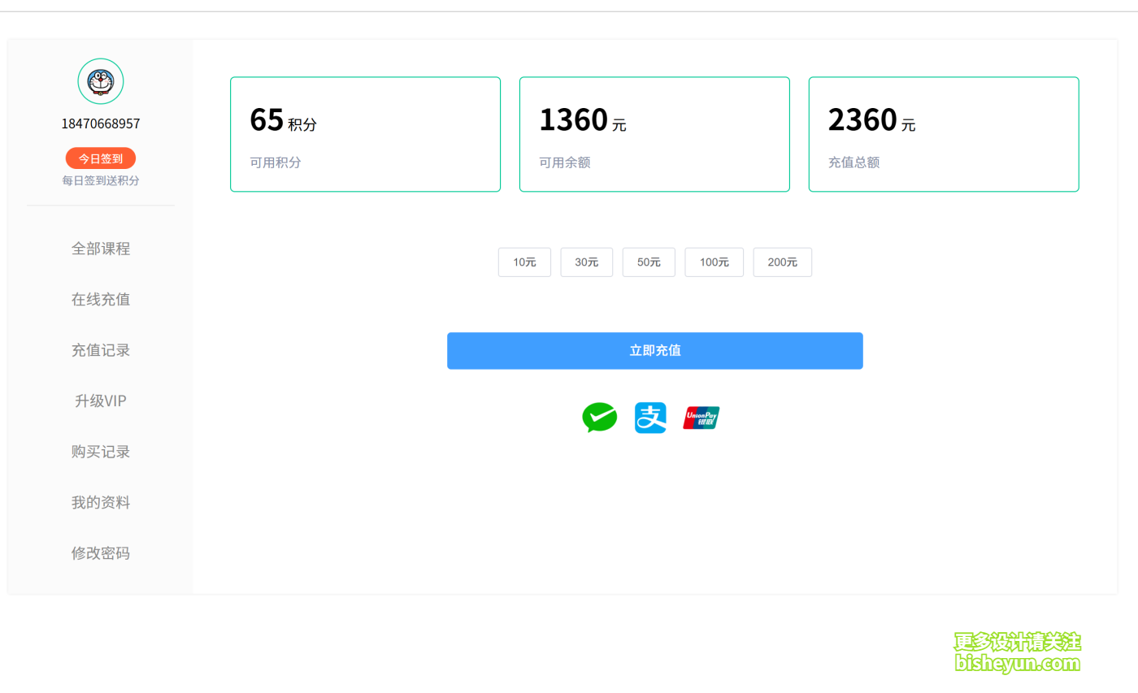
Task: Switch to the 充值记录 section
Action: (x=101, y=349)
